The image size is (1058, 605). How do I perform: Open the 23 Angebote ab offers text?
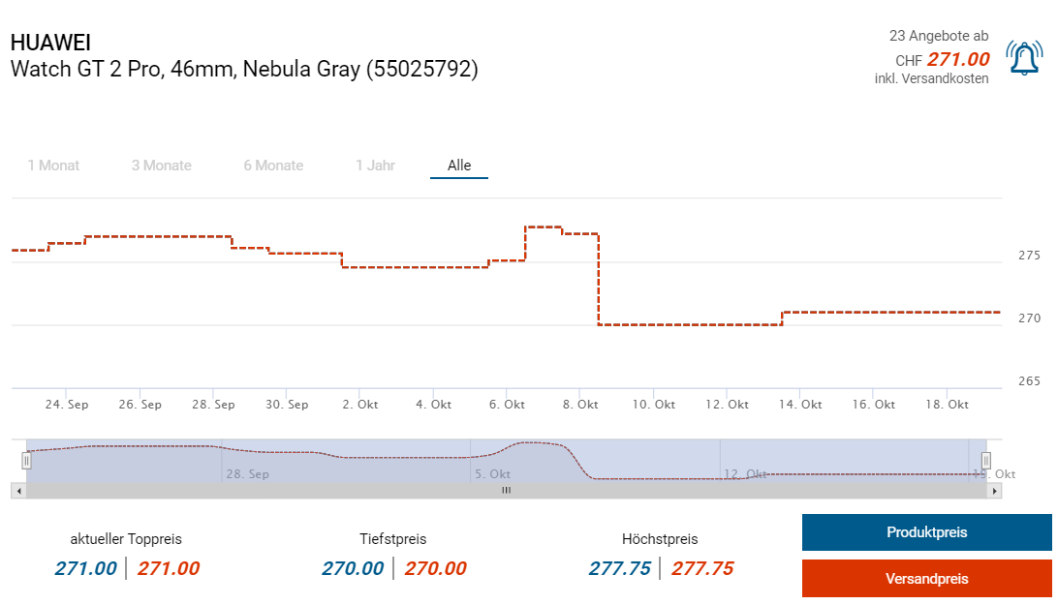click(x=939, y=36)
